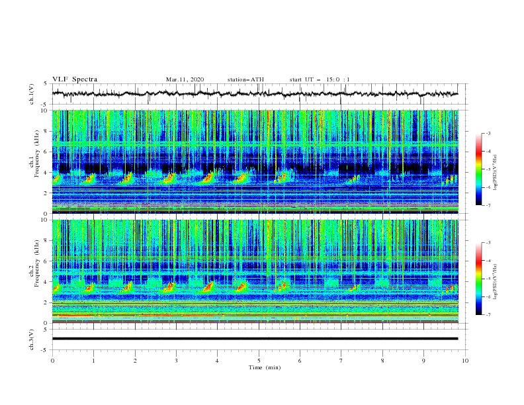Select the "Mar.11, 2020" date label
The height and width of the screenshot is (405, 524).
(x=185, y=79)
